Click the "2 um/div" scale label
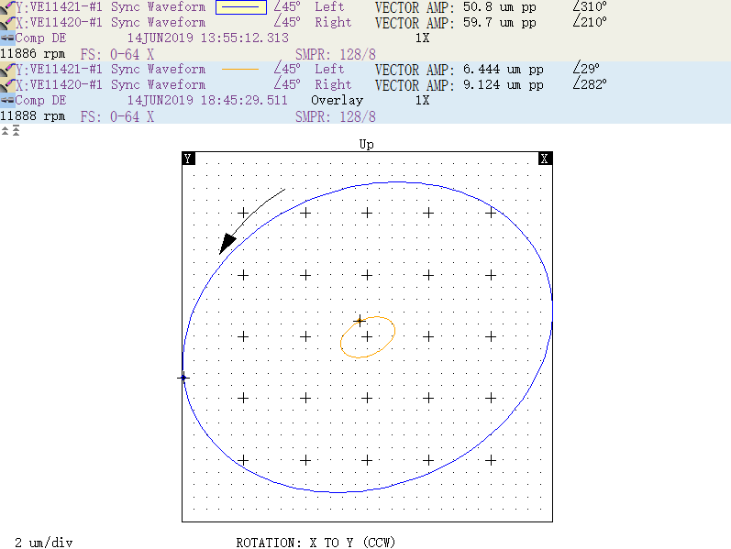This screenshot has height=549, width=731. click(44, 543)
